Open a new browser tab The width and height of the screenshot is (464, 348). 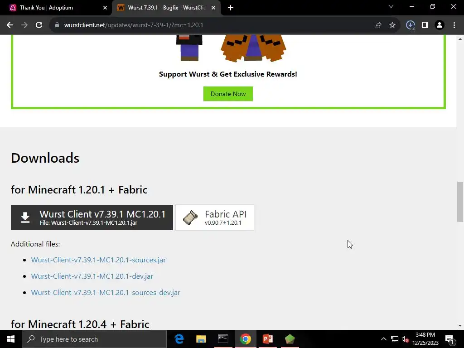click(231, 8)
